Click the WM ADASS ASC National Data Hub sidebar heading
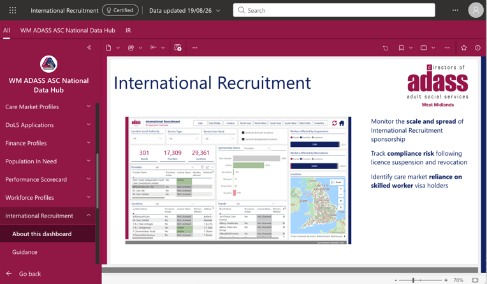Viewport: 487px width, 284px height. [x=48, y=86]
